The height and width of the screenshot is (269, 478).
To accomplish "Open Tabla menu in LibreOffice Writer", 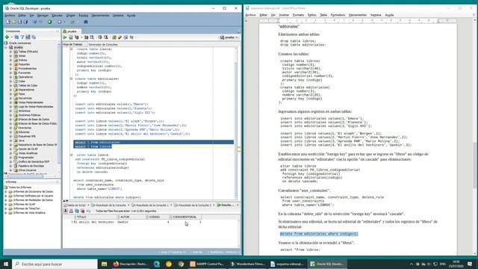I will pyautogui.click(x=323, y=15).
